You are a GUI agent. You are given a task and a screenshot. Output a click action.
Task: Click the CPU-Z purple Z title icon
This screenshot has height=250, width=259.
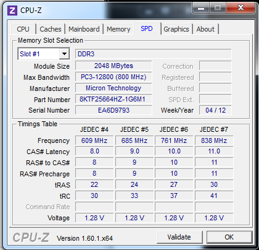(x=12, y=11)
